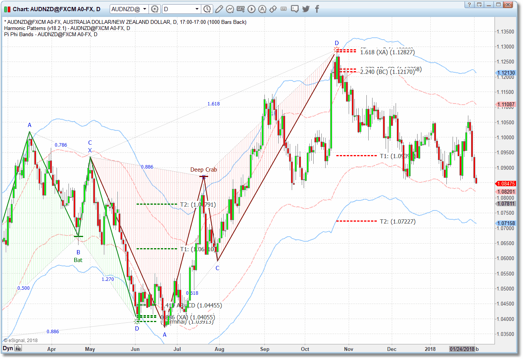Viewport: 523px width, 359px height.
Task: Click the 1.270 ratio label
Action: coord(108,279)
